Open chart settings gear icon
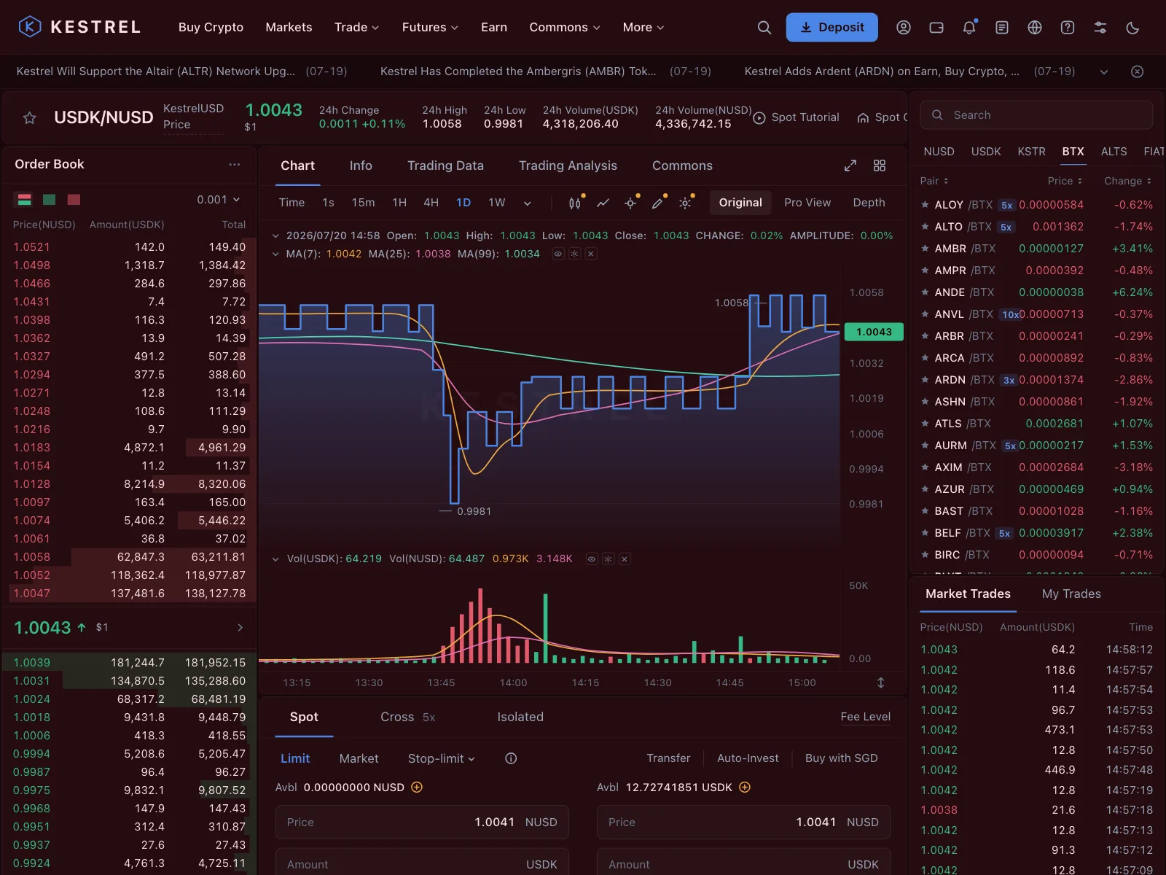Image resolution: width=1166 pixels, height=875 pixels. click(x=686, y=203)
